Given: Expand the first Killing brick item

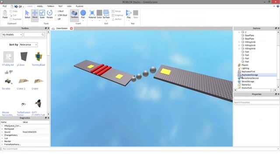Looking at the screenshot, I should (239, 42).
